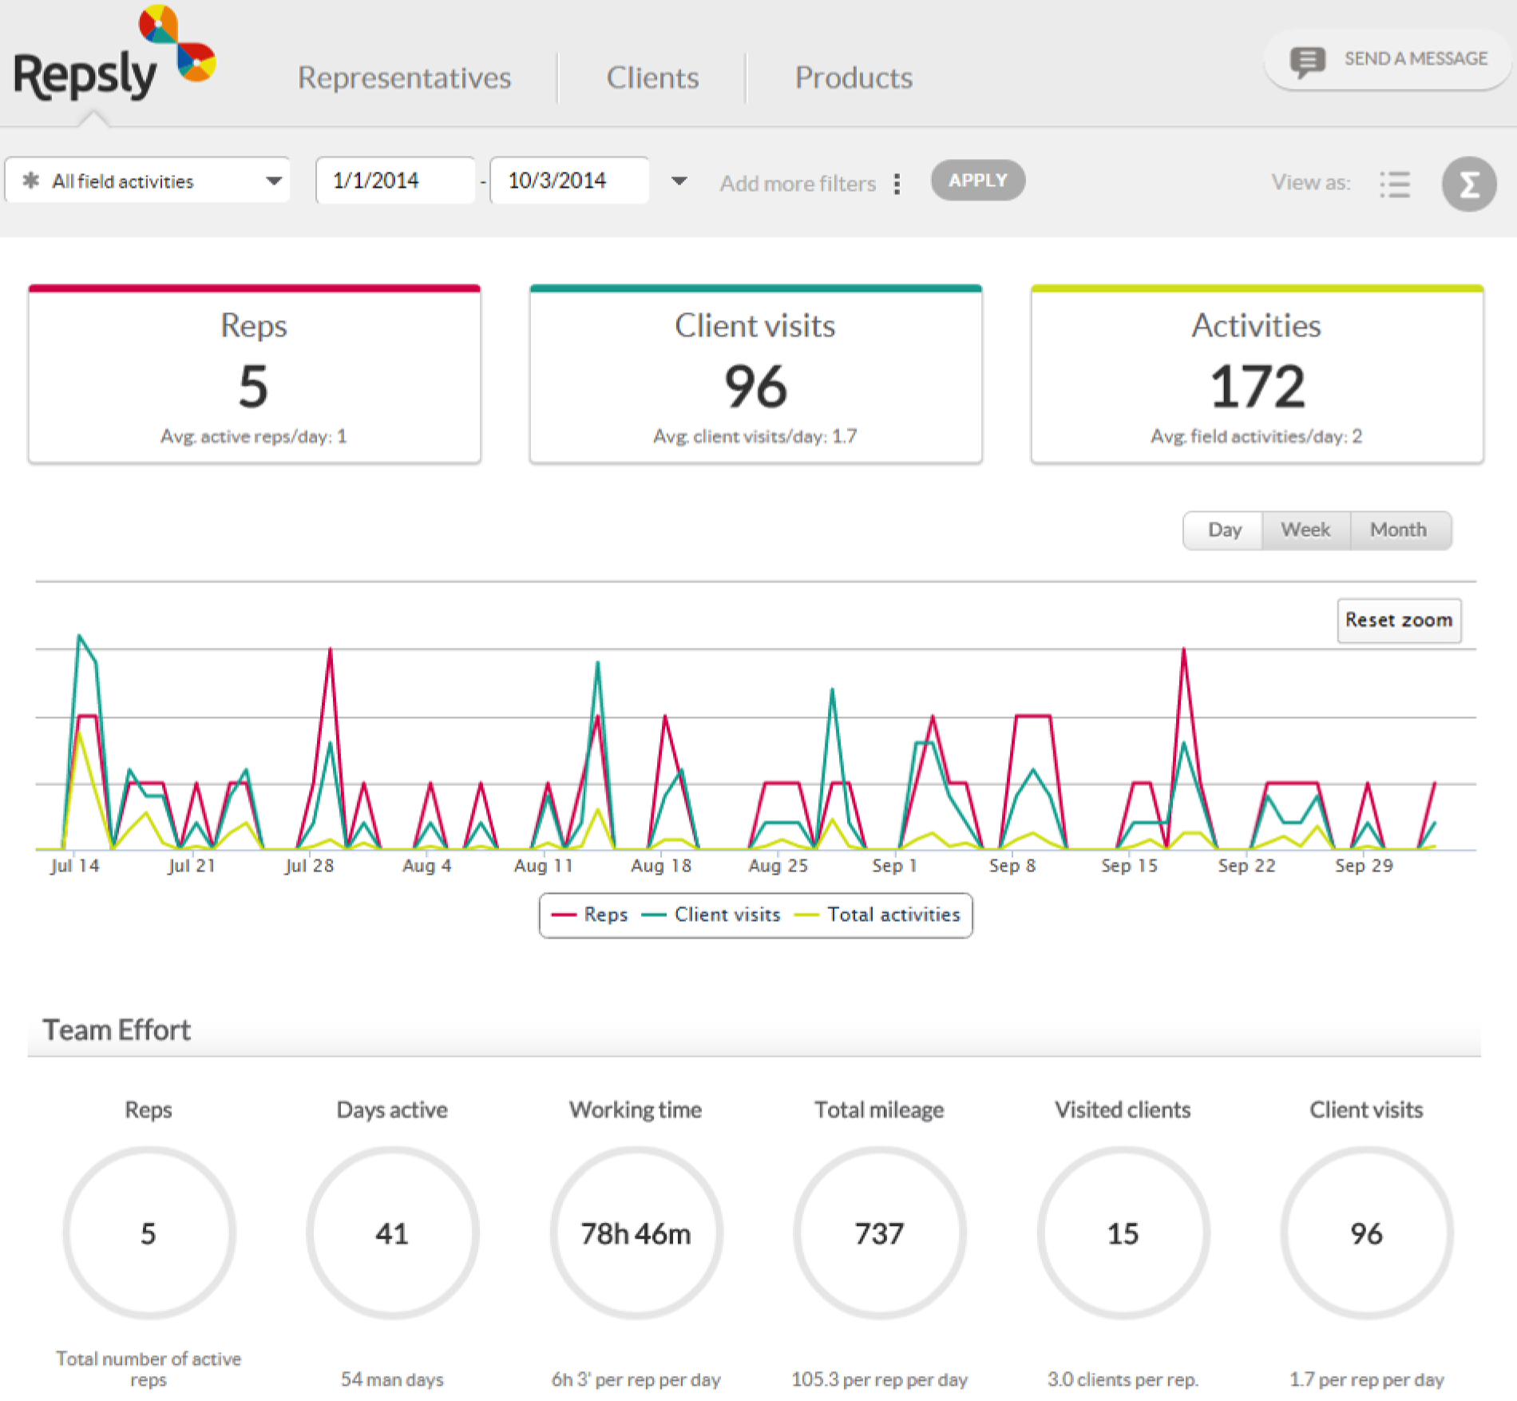Click text 'Avg. field activities/day: 2'
Viewport: 1517px width, 1401px height.
click(x=1257, y=436)
